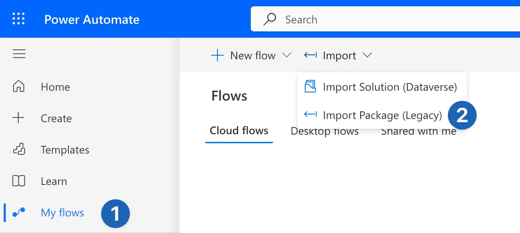Click the Import arrow icon in toolbar
The height and width of the screenshot is (233, 520).
310,55
